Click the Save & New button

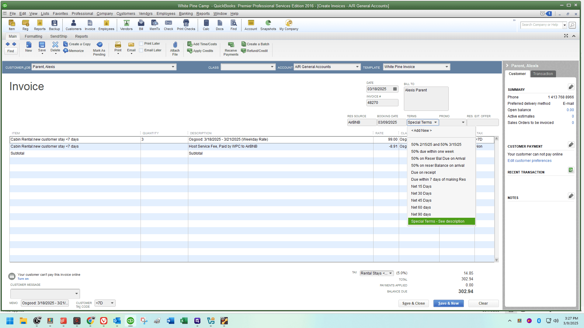(x=448, y=303)
